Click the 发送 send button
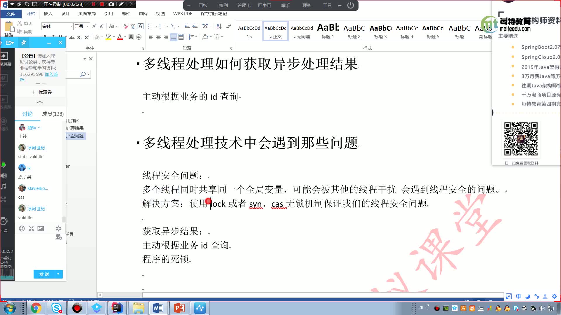This screenshot has height=315, width=561. pyautogui.click(x=44, y=274)
